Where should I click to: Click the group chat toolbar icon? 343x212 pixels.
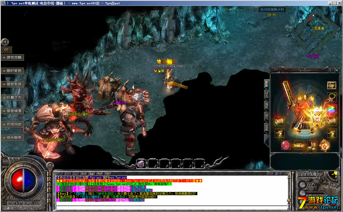pos(84,174)
